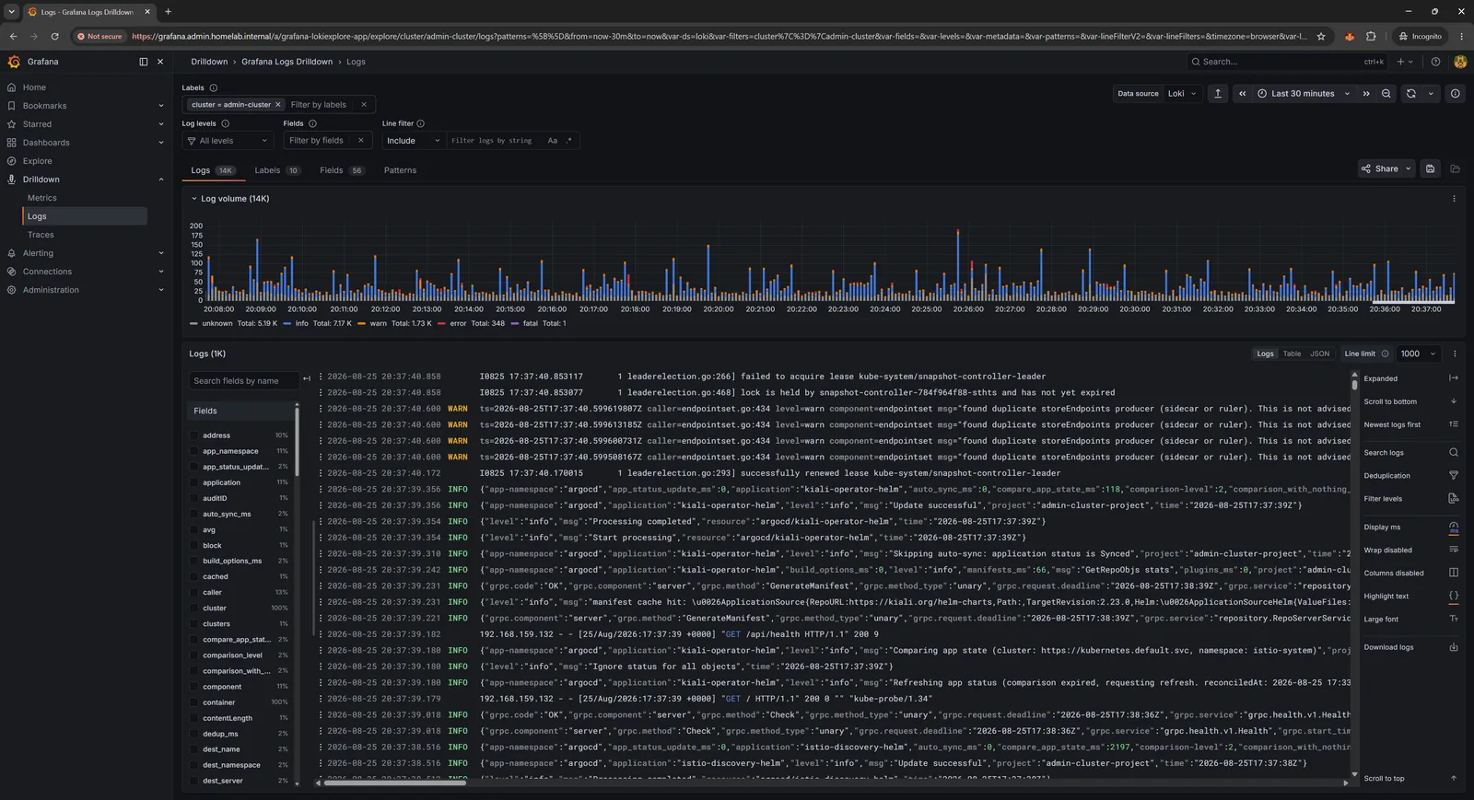Check the caller field checkbox
The height and width of the screenshot is (800, 1474).
pos(193,593)
